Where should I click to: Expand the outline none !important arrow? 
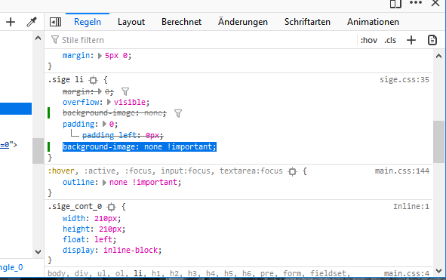[x=104, y=183]
